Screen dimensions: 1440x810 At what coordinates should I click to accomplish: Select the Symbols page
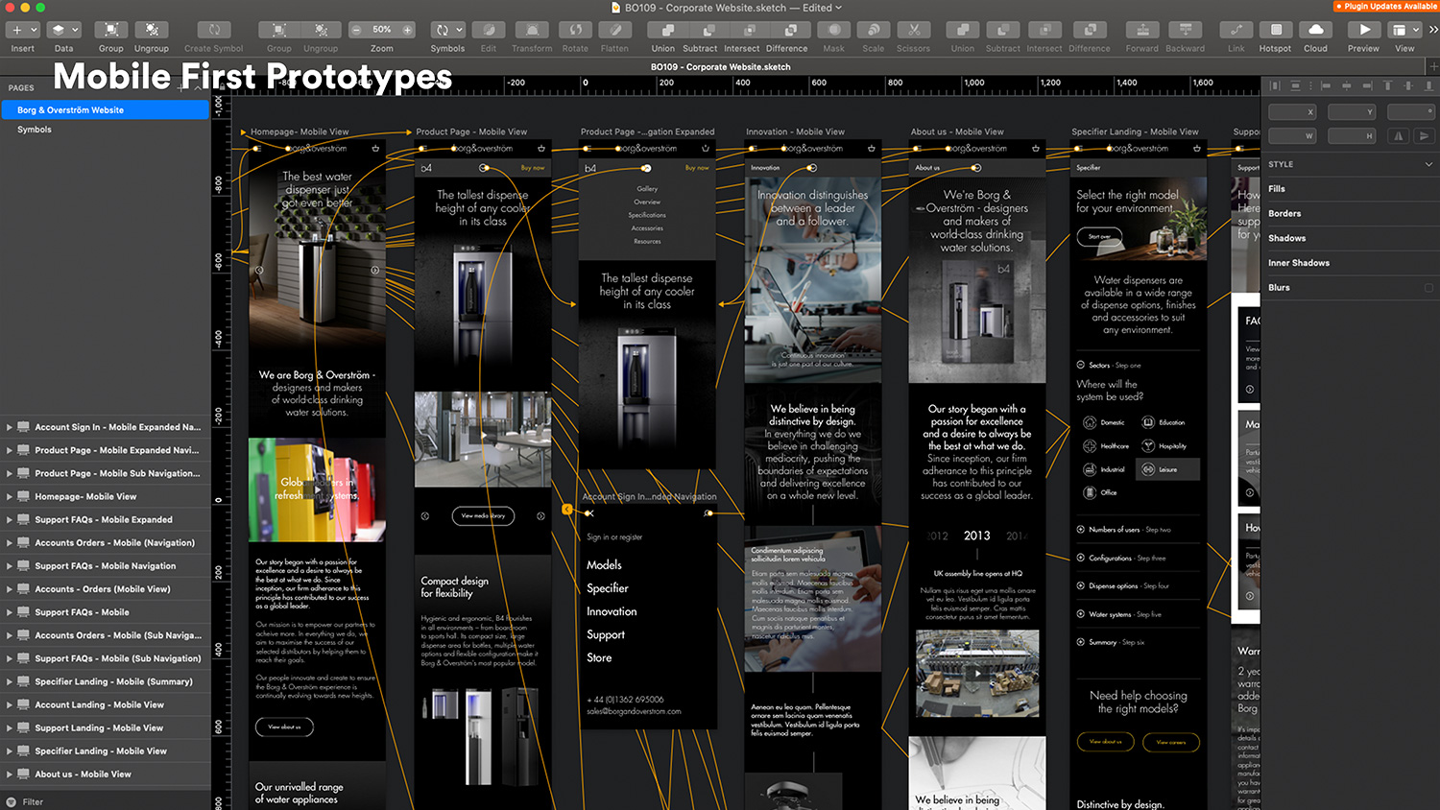pos(35,130)
